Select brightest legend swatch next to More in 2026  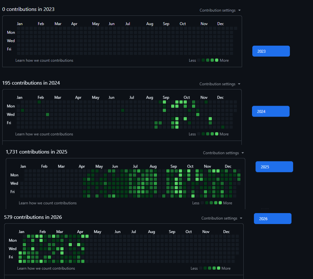coord(219,268)
